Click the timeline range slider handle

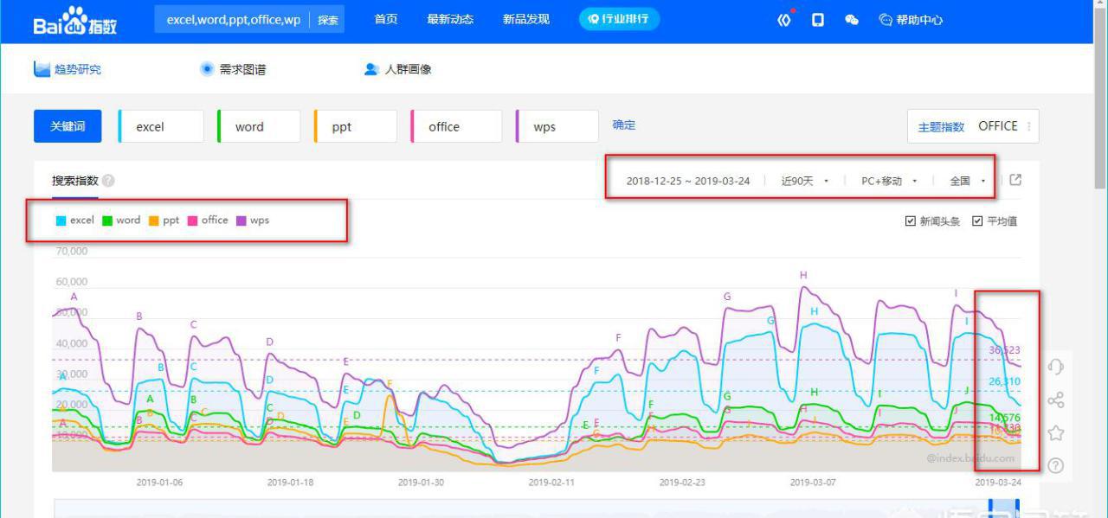point(1004,508)
